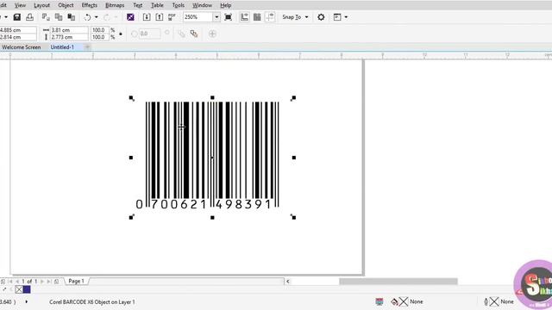Click the horizontal scale factor 100.0 field
Viewport: 552px width, 310px height.
click(x=100, y=30)
